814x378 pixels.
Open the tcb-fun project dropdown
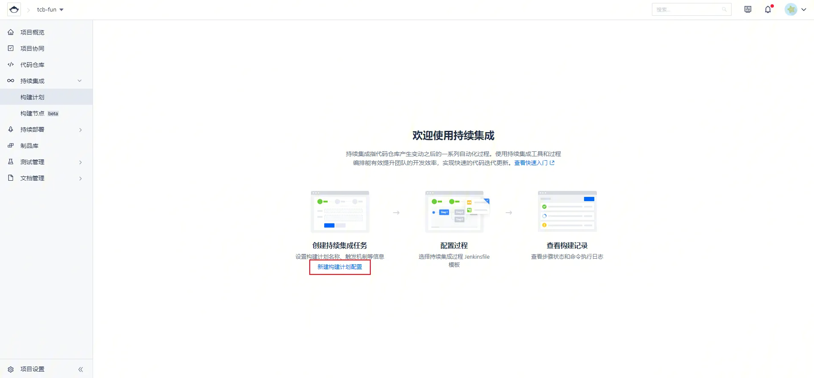pyautogui.click(x=50, y=9)
